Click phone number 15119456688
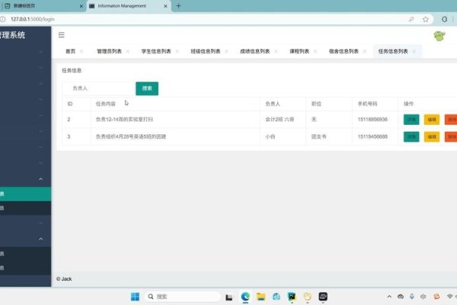This screenshot has width=457, height=305. coord(372,136)
